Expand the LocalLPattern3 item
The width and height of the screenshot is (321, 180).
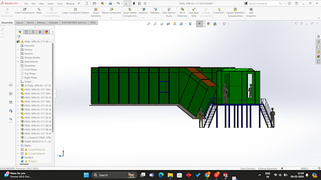[18, 149]
